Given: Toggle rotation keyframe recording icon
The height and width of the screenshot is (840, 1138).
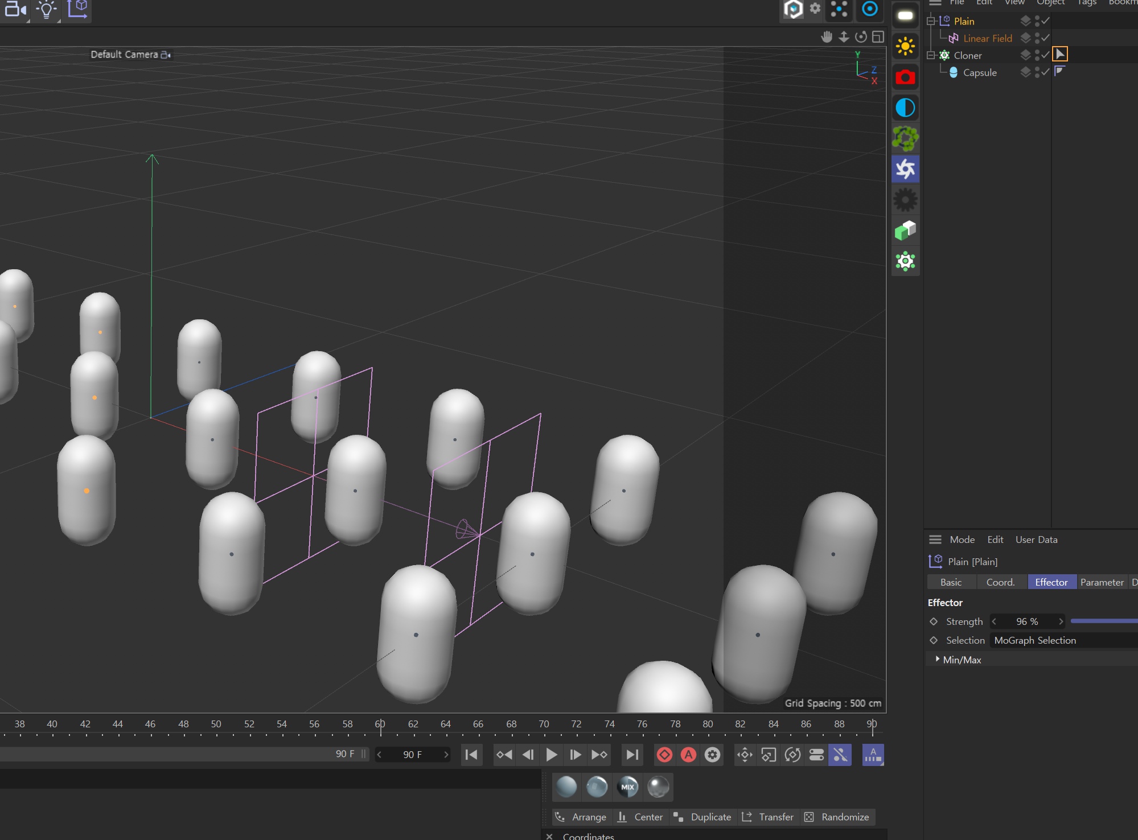Looking at the screenshot, I should [792, 755].
